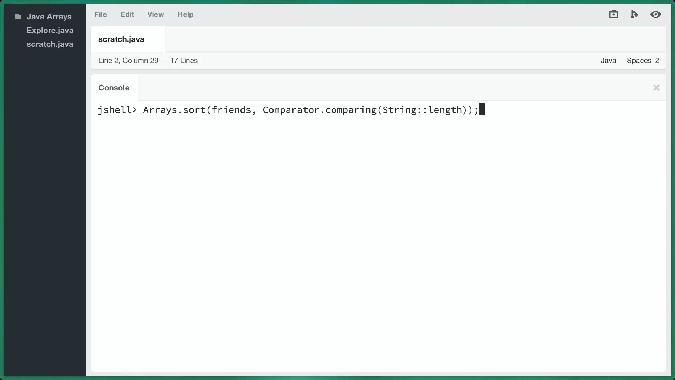Open the Java language mode selector
The width and height of the screenshot is (675, 380).
click(608, 61)
